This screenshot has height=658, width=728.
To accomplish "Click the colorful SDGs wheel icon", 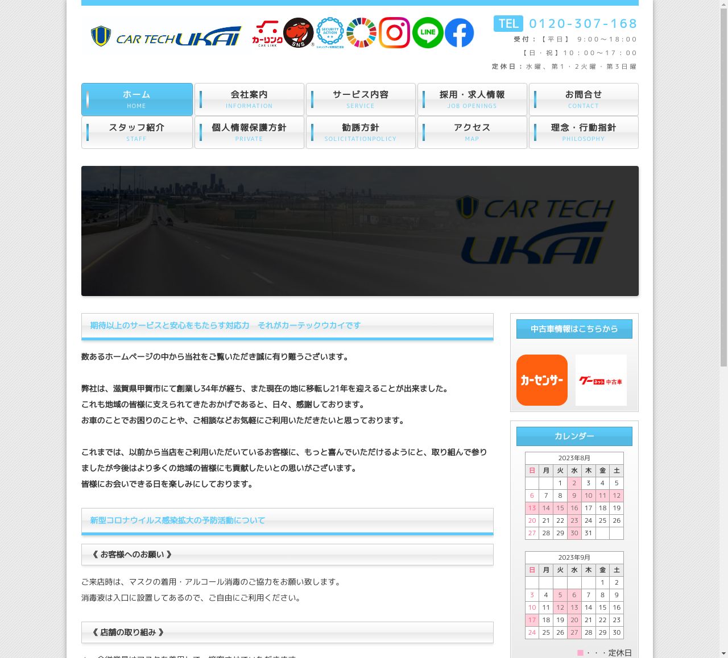I will [x=361, y=33].
